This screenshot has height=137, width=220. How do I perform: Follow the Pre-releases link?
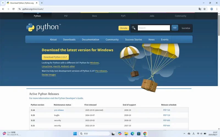point(101,71)
